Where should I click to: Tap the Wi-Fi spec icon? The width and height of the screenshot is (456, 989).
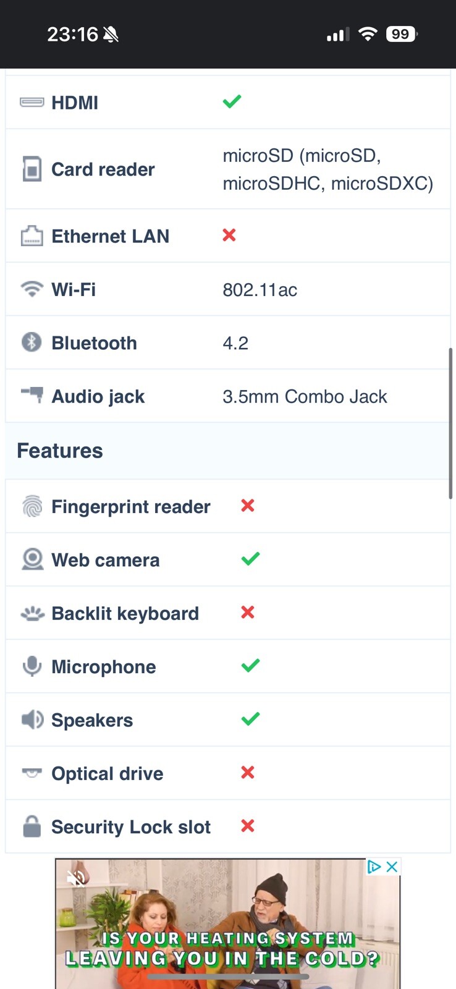32,289
